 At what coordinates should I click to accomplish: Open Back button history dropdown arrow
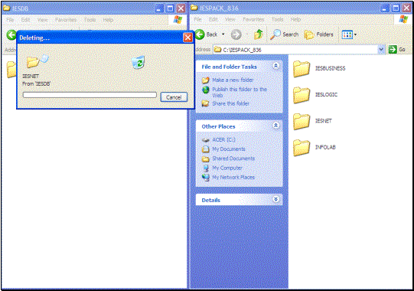click(x=223, y=34)
